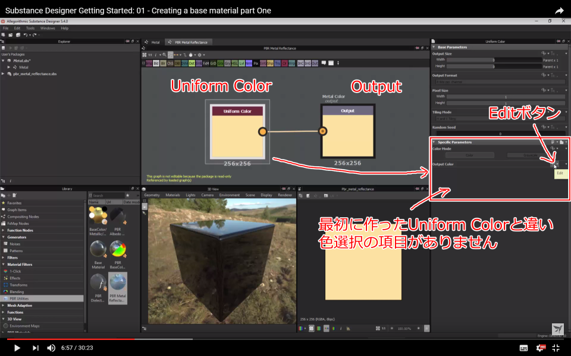Image resolution: width=571 pixels, height=356 pixels.
Task: Open the Tools menu
Action: [x=30, y=28]
